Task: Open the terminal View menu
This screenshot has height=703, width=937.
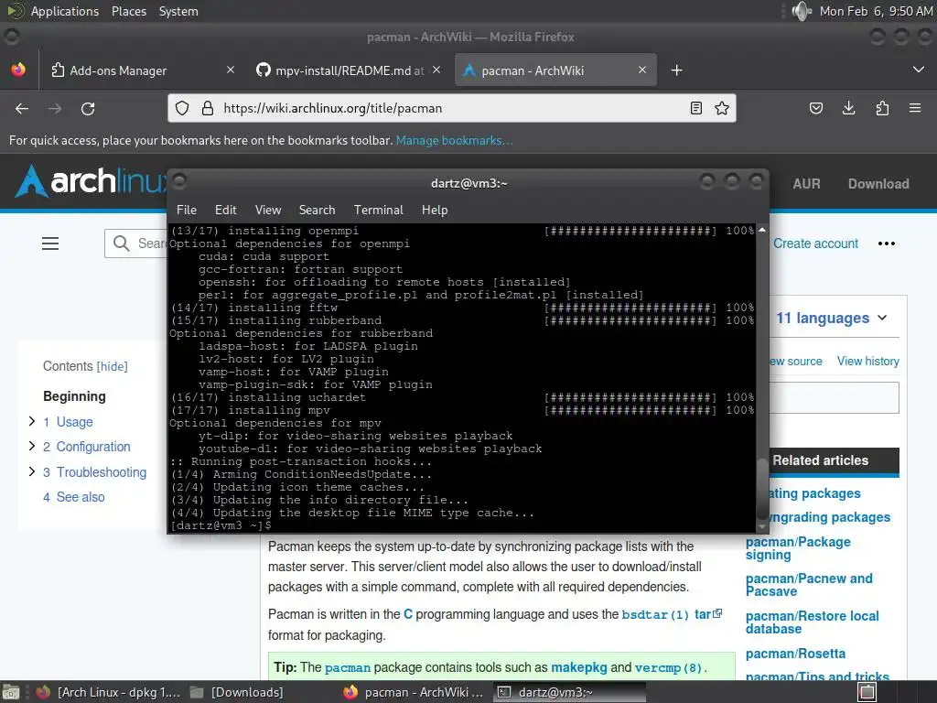Action: [268, 210]
